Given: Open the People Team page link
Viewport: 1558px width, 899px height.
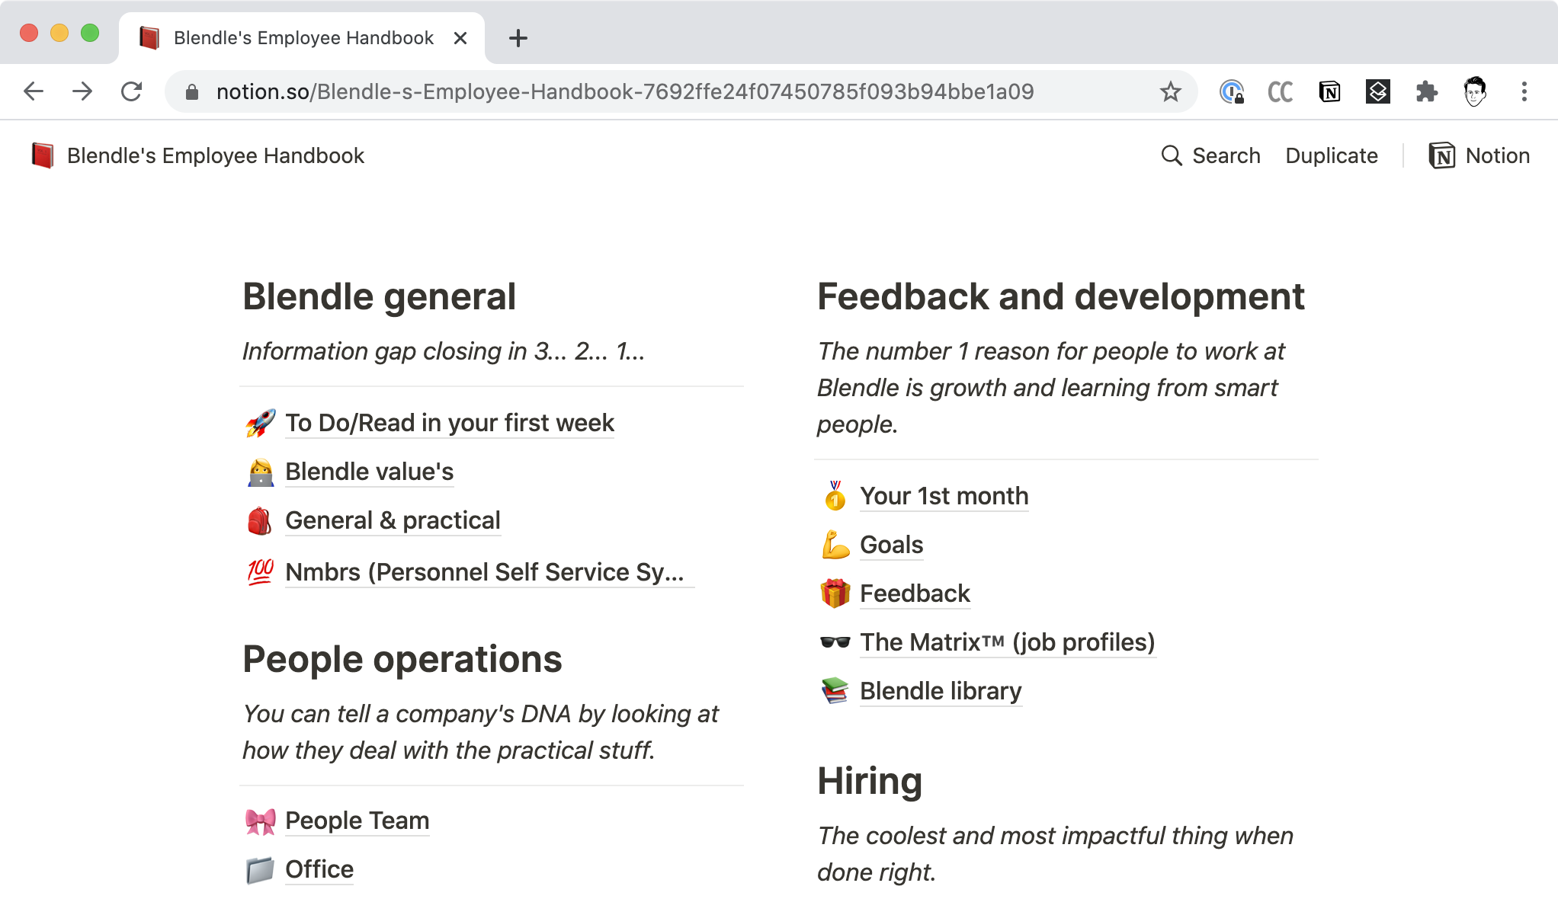Looking at the screenshot, I should (x=357, y=821).
